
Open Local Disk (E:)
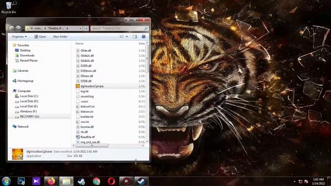[x=29, y=106]
